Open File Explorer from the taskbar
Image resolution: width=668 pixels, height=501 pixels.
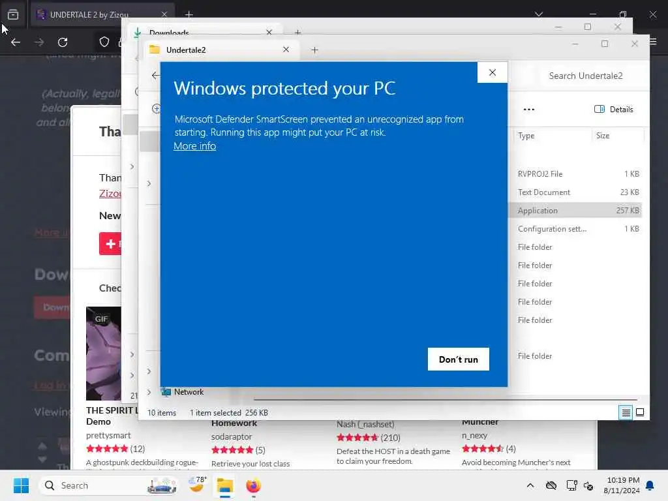(225, 485)
